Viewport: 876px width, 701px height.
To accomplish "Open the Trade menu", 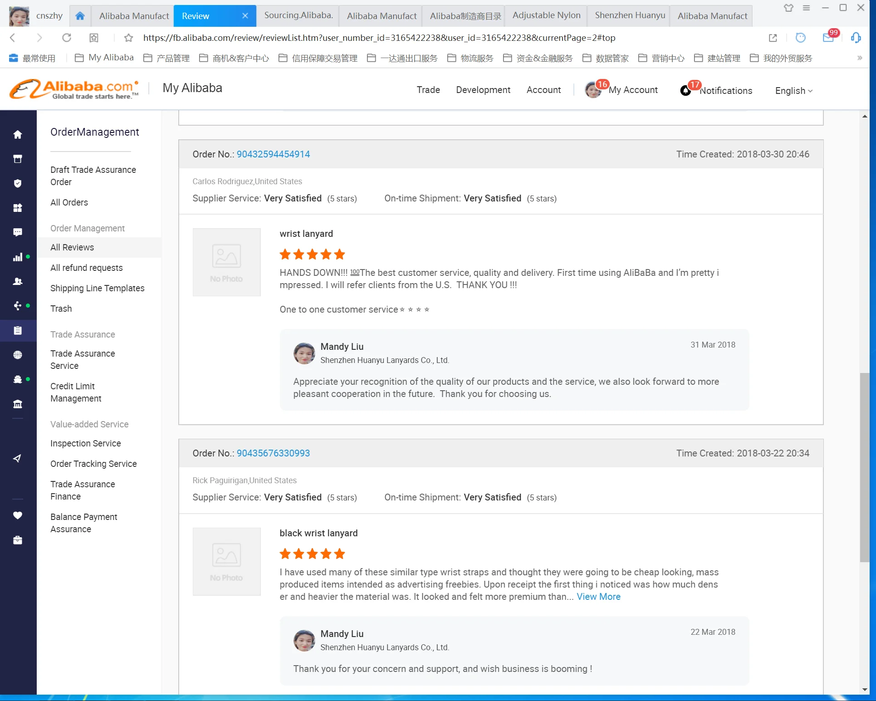I will point(428,90).
